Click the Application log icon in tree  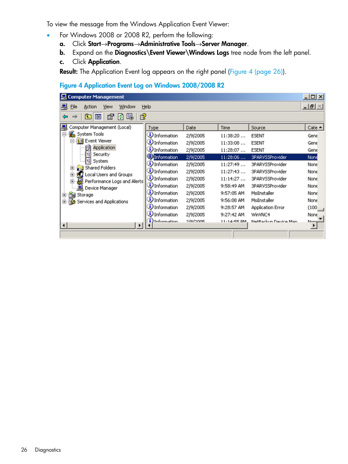tap(88, 147)
